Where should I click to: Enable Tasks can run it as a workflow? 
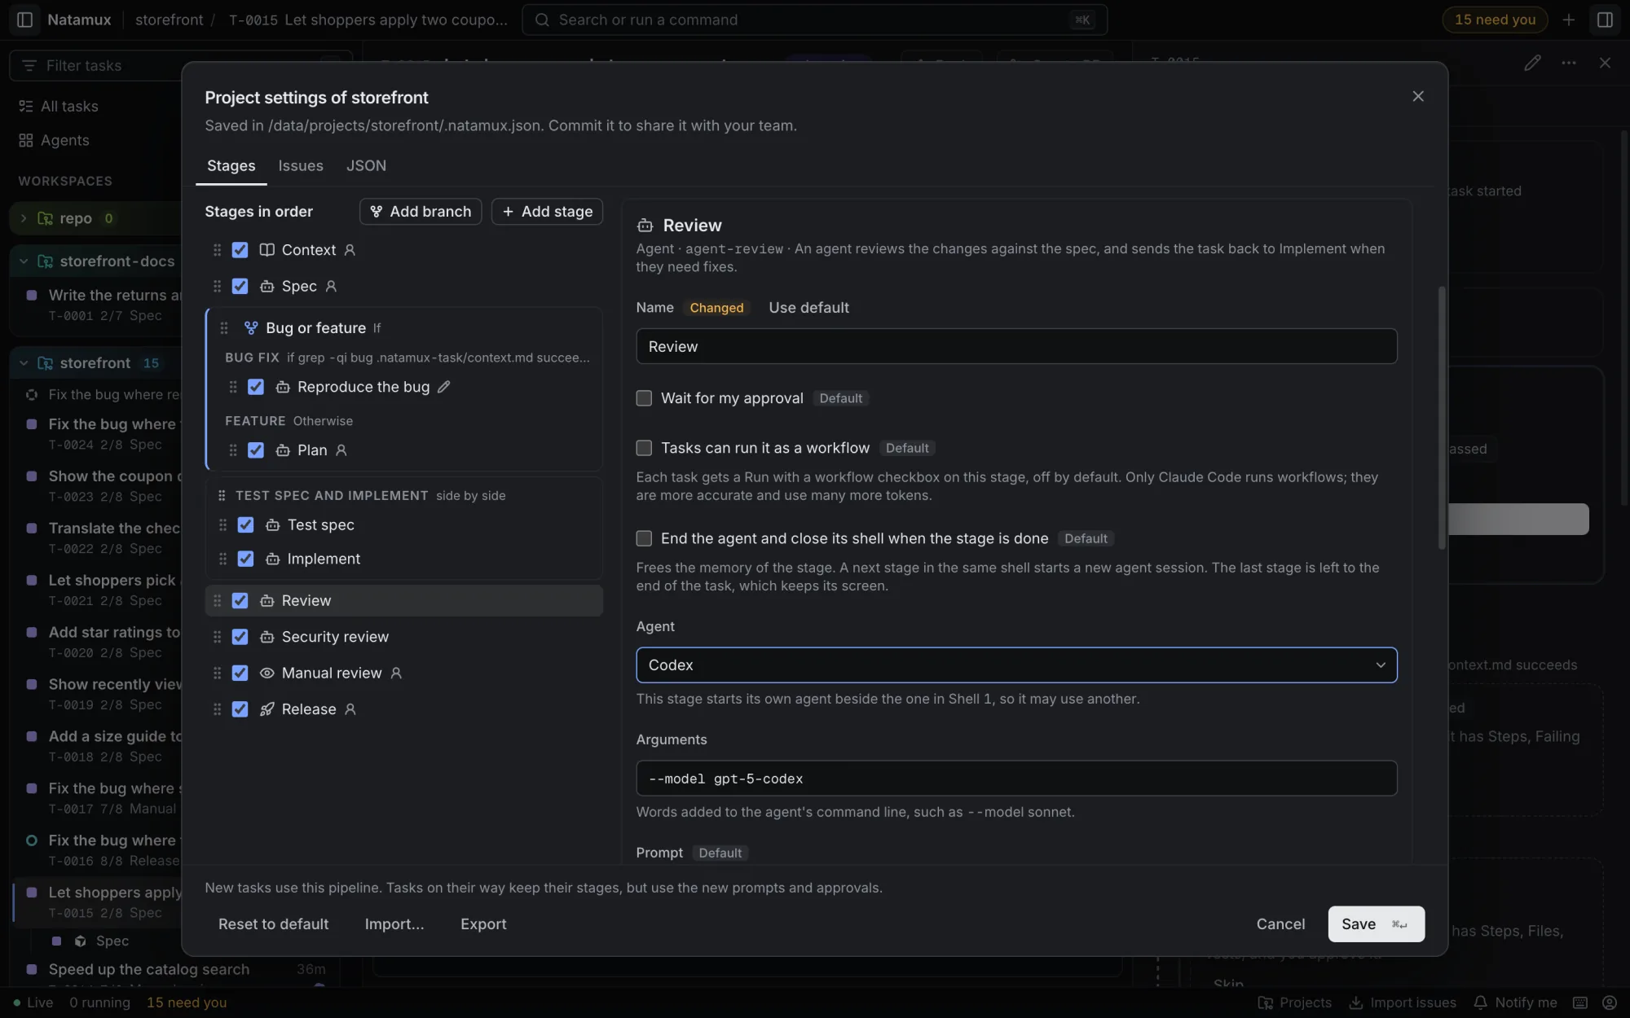pyautogui.click(x=644, y=448)
